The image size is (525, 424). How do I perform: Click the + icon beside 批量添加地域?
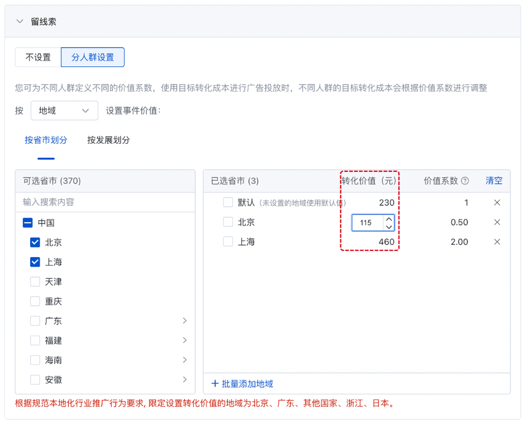tap(217, 384)
